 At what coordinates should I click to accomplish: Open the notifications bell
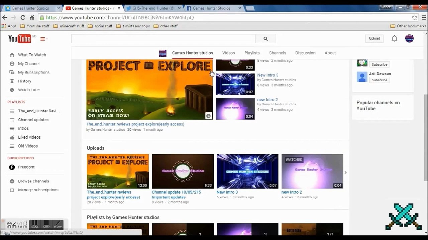click(x=394, y=38)
